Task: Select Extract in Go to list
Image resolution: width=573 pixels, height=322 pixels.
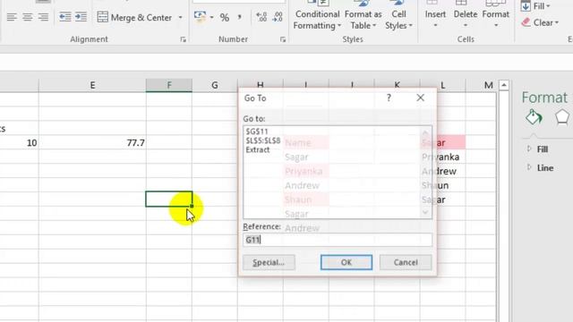Action: (258, 149)
